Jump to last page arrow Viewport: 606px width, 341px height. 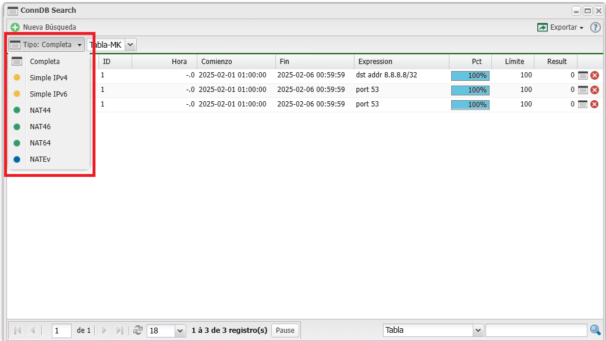point(119,330)
